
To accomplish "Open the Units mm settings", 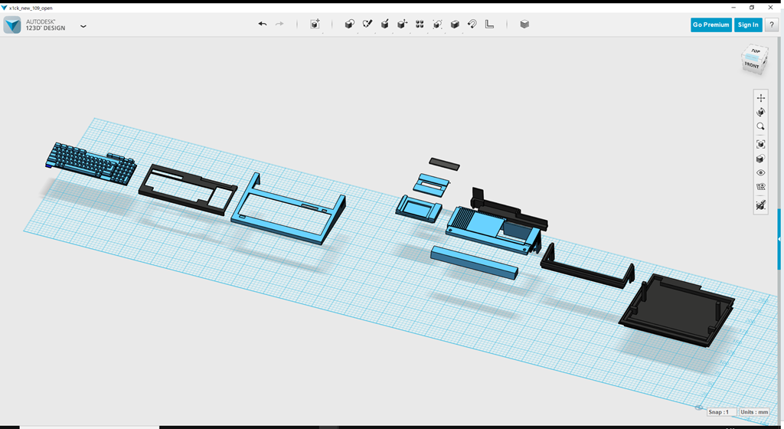I will pos(754,412).
